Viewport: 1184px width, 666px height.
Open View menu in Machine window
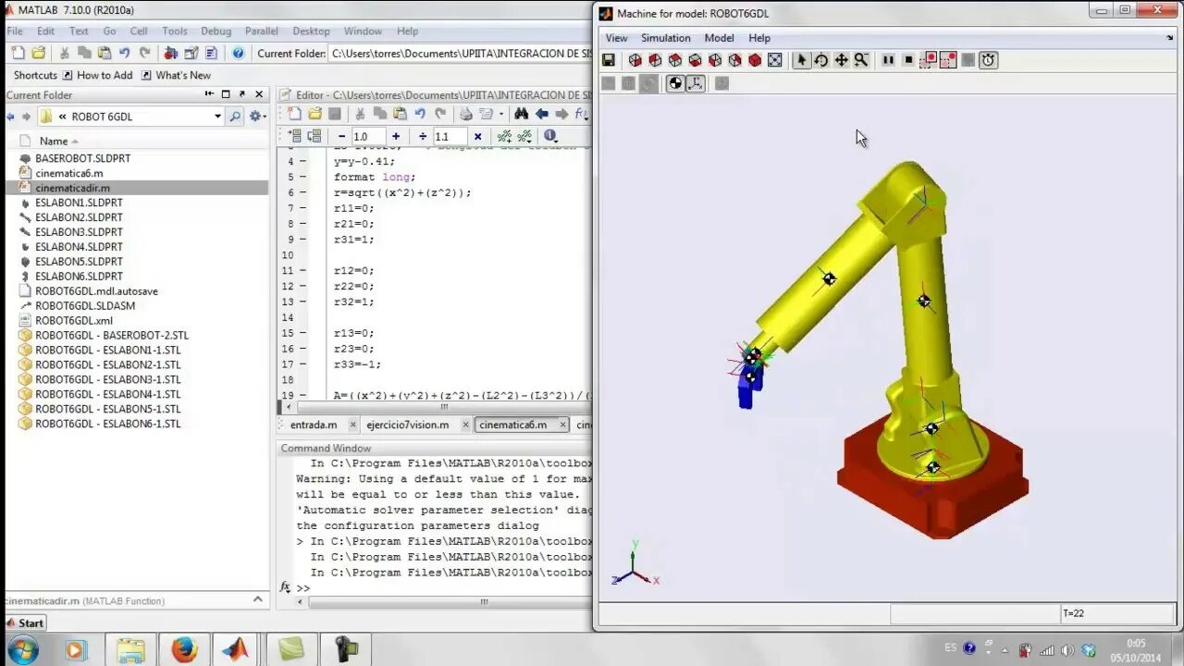pyautogui.click(x=616, y=38)
